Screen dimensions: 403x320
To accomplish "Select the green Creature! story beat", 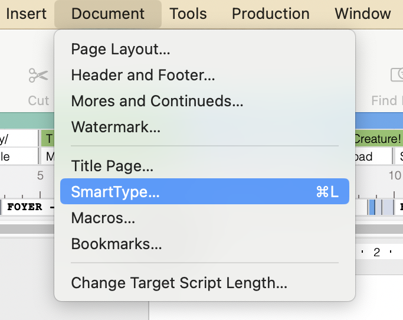I will (378, 139).
